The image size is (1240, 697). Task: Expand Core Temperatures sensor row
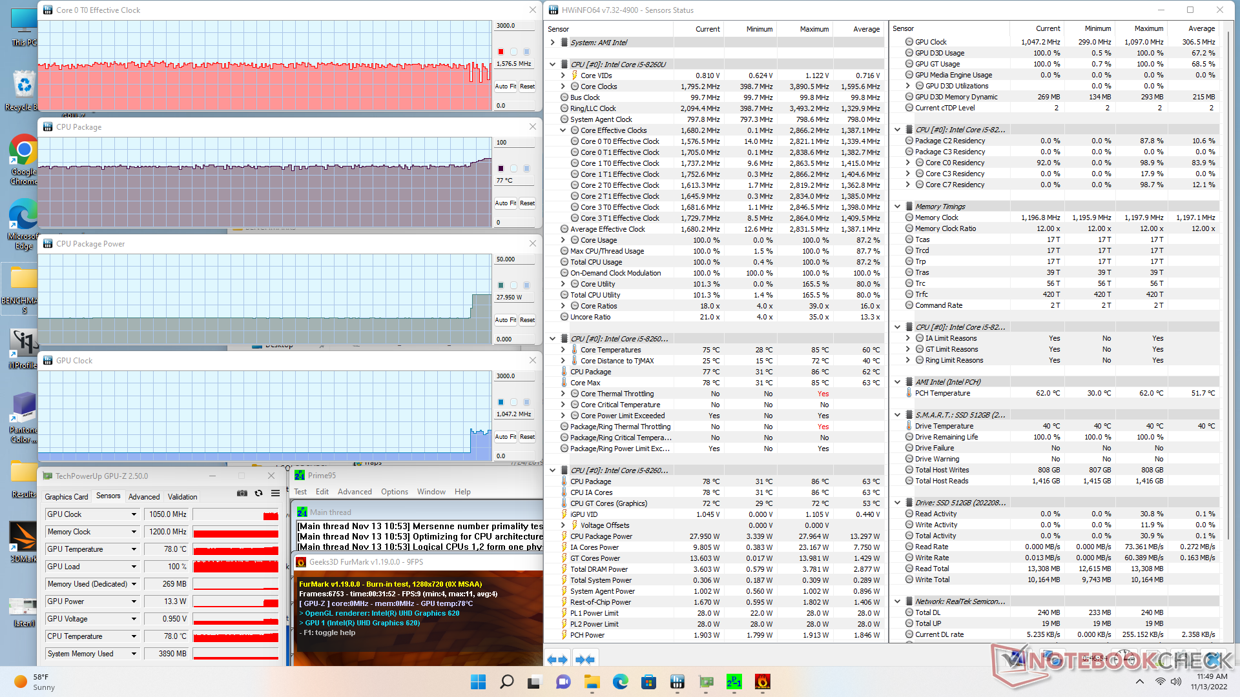pyautogui.click(x=563, y=350)
